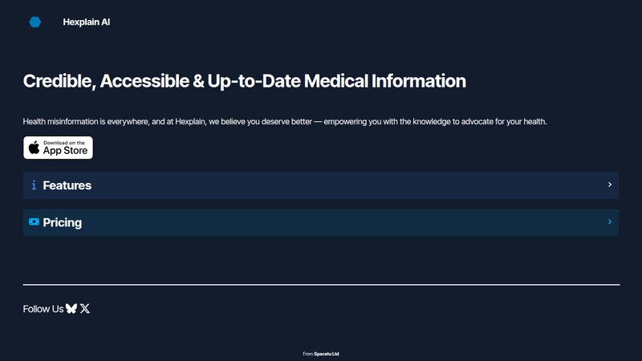Image resolution: width=642 pixels, height=361 pixels.
Task: Click the blue hexagon logo
Action: (35, 22)
